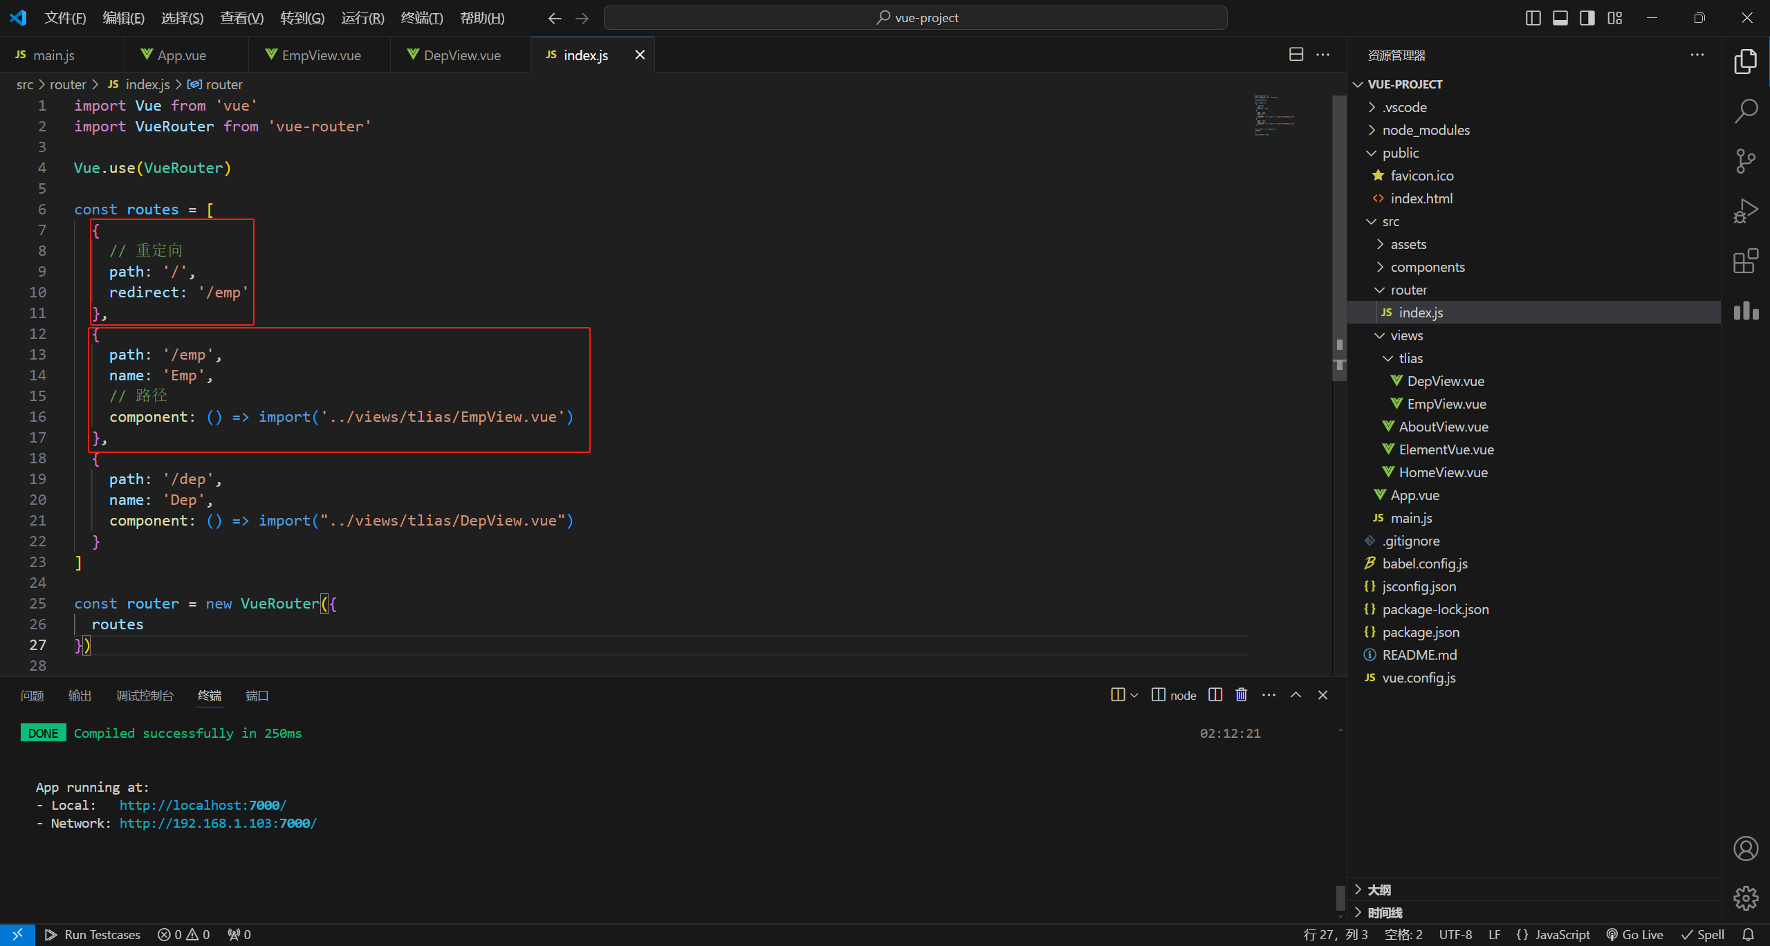Close the index.js editor tab
This screenshot has height=946, width=1770.
coord(640,55)
